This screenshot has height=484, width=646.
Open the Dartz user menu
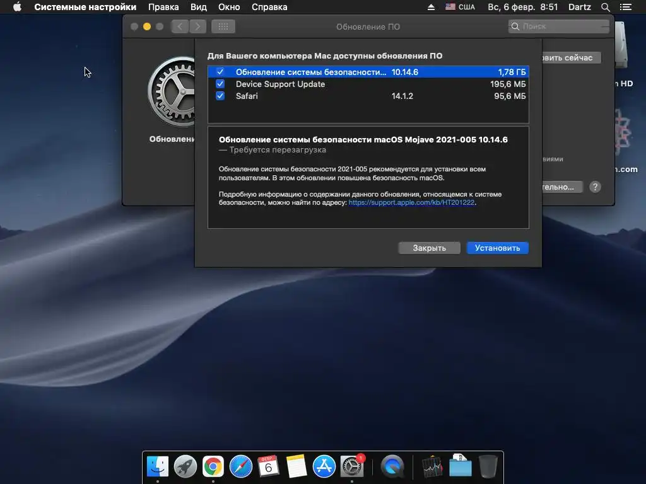(x=580, y=7)
